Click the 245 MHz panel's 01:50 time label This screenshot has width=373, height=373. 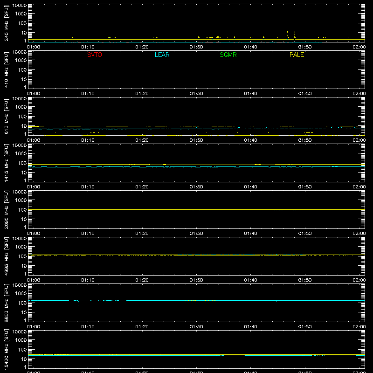click(305, 47)
